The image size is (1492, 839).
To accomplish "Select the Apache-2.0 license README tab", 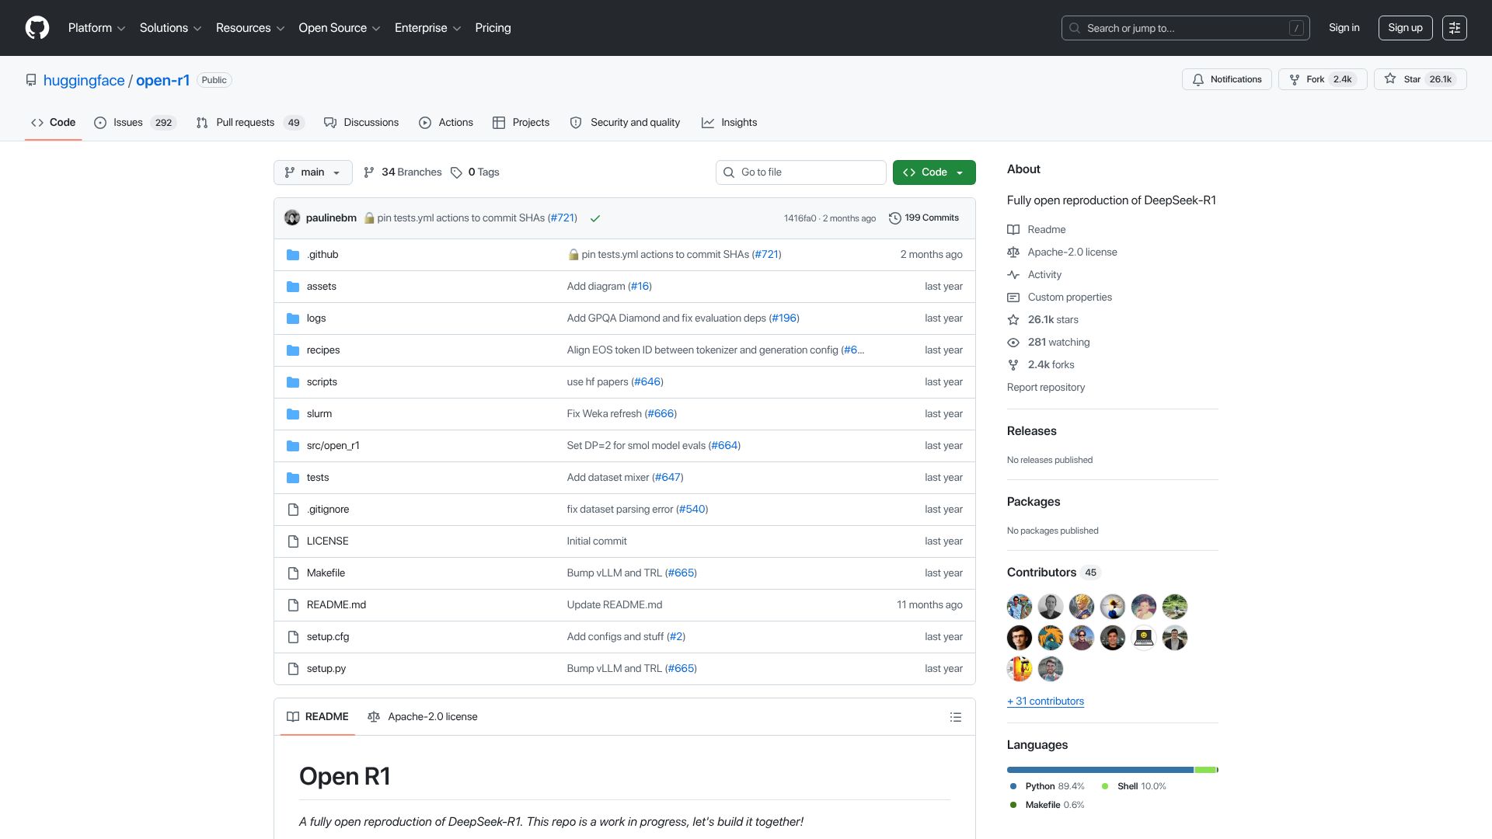I will click(423, 717).
